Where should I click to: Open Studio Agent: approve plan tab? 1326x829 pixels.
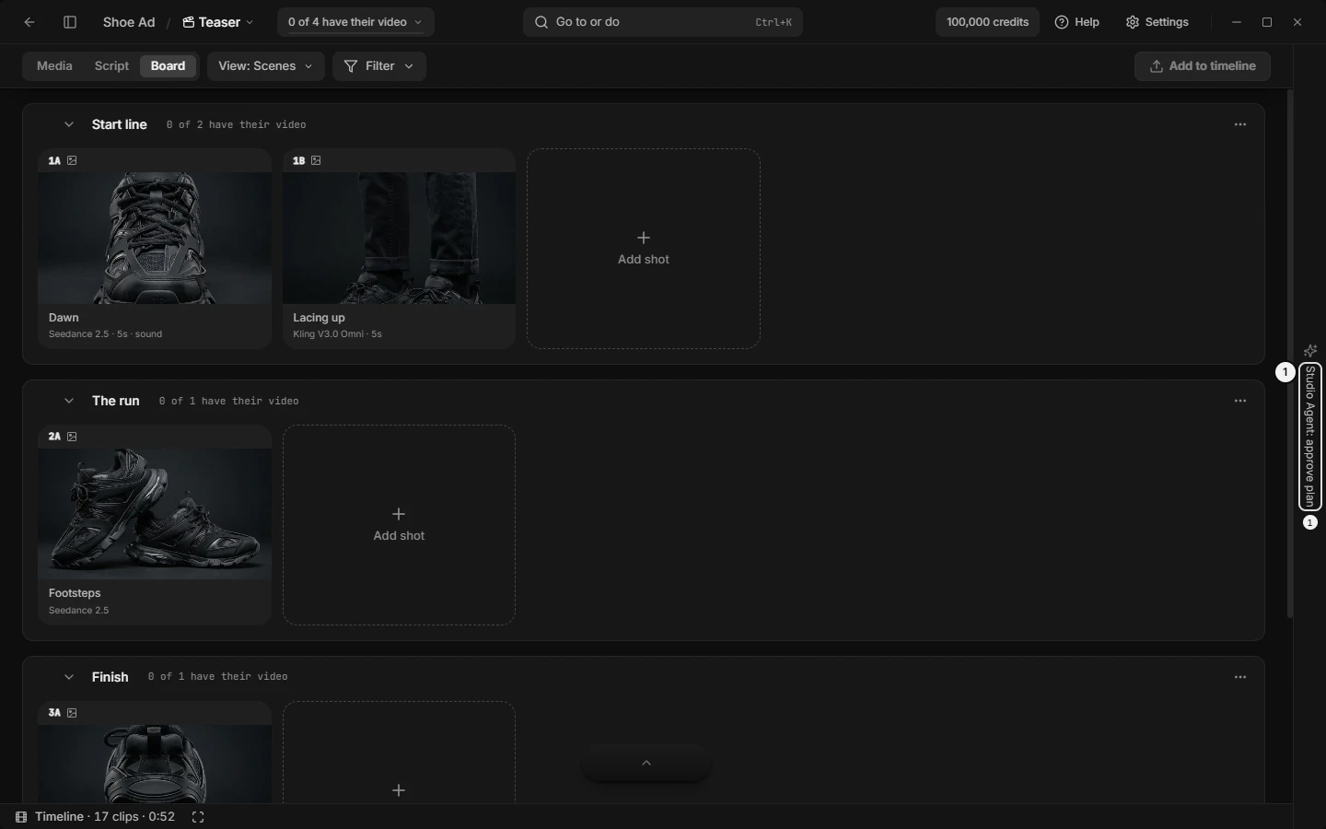(x=1310, y=437)
